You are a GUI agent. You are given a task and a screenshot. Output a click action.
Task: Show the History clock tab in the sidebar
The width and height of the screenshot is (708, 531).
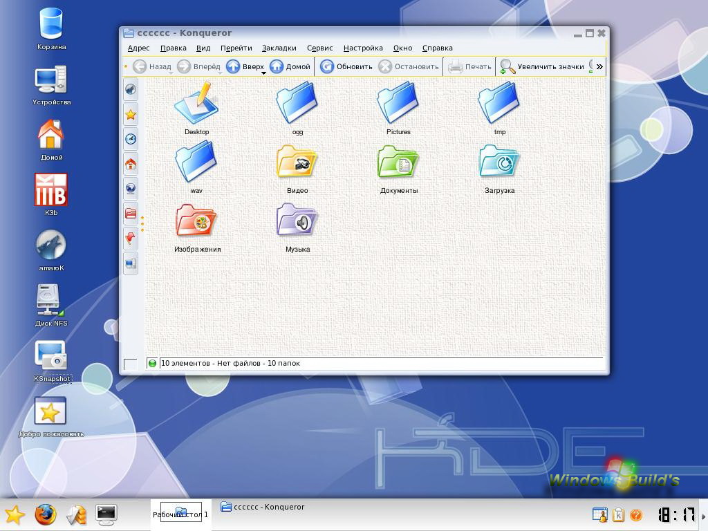(131, 138)
